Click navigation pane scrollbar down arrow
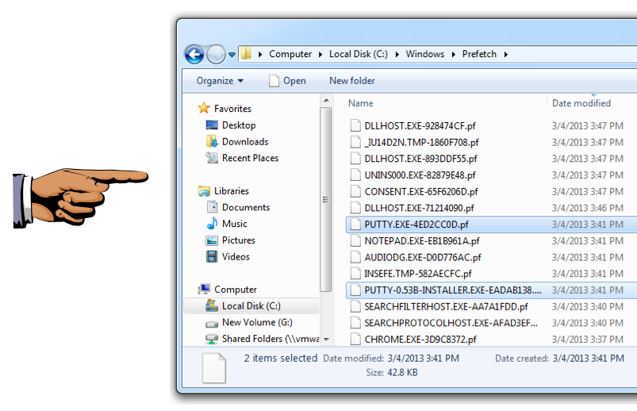The width and height of the screenshot is (637, 411). pos(326,339)
